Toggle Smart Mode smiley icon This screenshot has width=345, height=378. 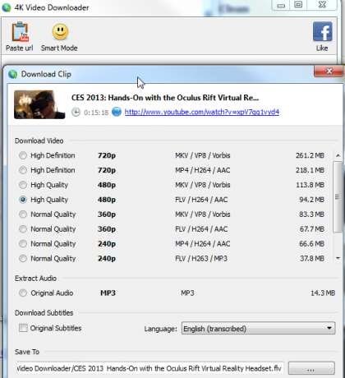(60, 32)
